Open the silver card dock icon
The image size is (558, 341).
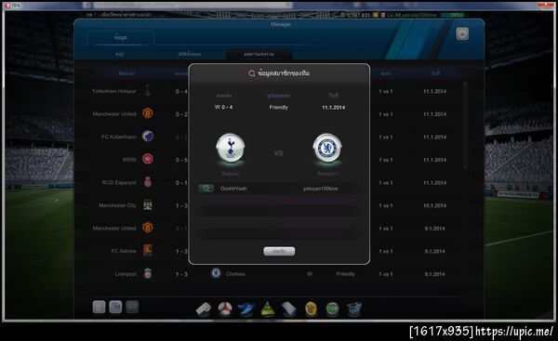[x=288, y=308]
